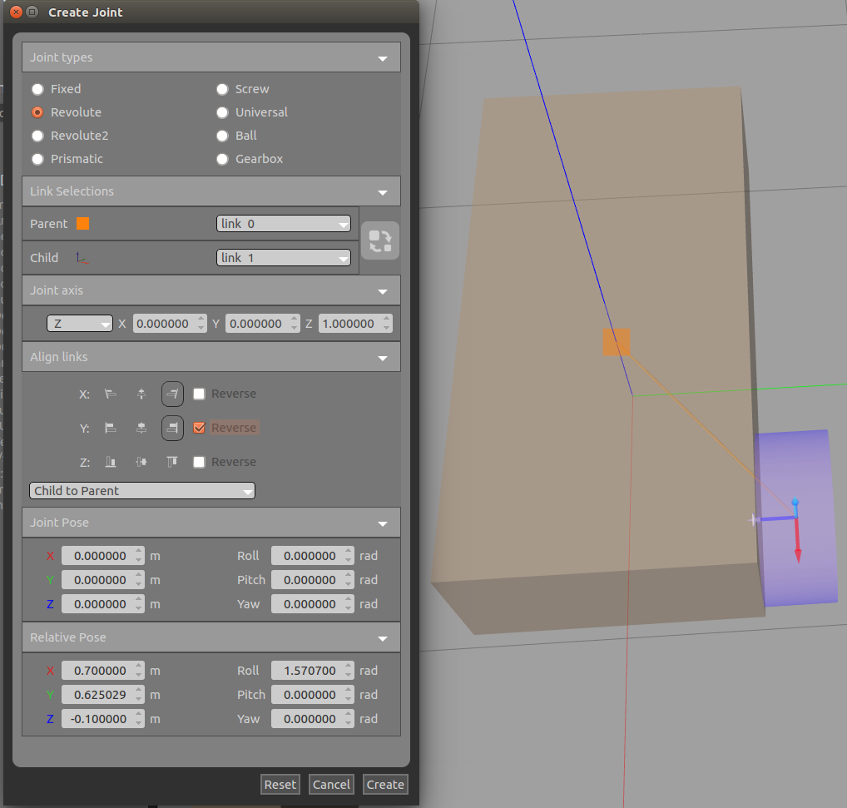Open the Child to Parent dropdown
847x808 pixels.
click(142, 491)
